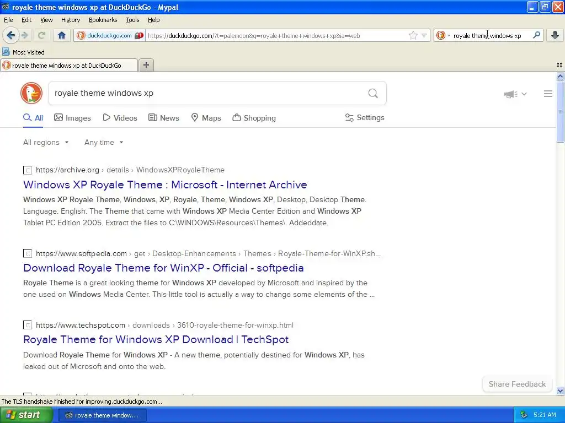Screen dimensions: 565x423
Task: Switch to the Videos results tab
Action: click(120, 118)
